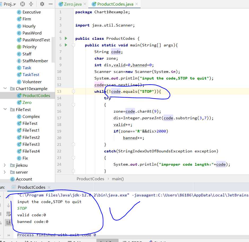Click the down arrow in Run toolbar

click(8, 205)
